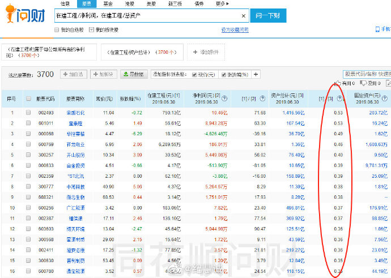The height and width of the screenshot is (278, 391).
Task: Click 在建工程/资产总计 condition box
Action: [x=142, y=52]
